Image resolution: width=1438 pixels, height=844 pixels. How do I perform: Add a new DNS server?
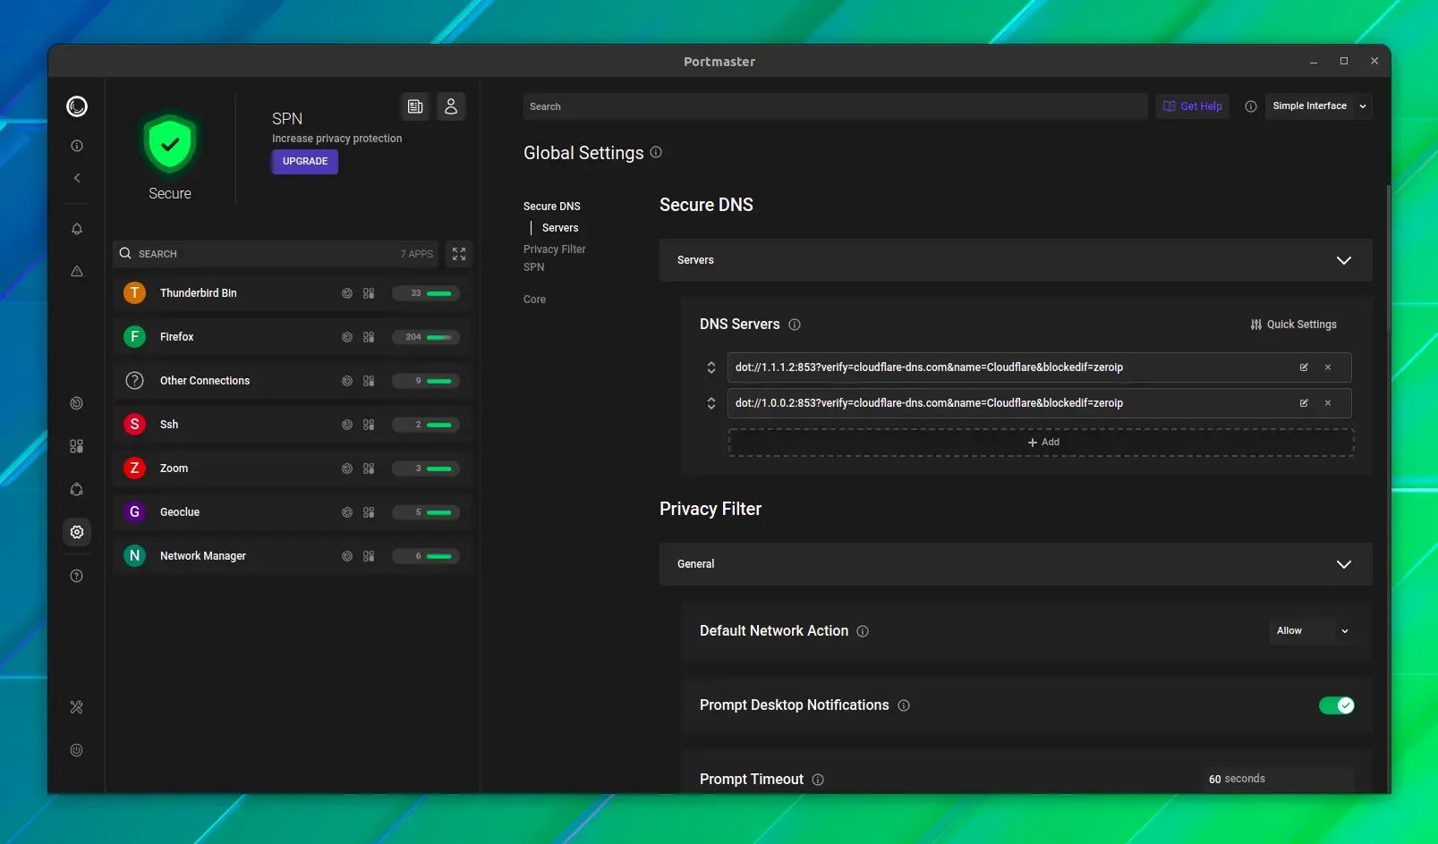pos(1041,443)
